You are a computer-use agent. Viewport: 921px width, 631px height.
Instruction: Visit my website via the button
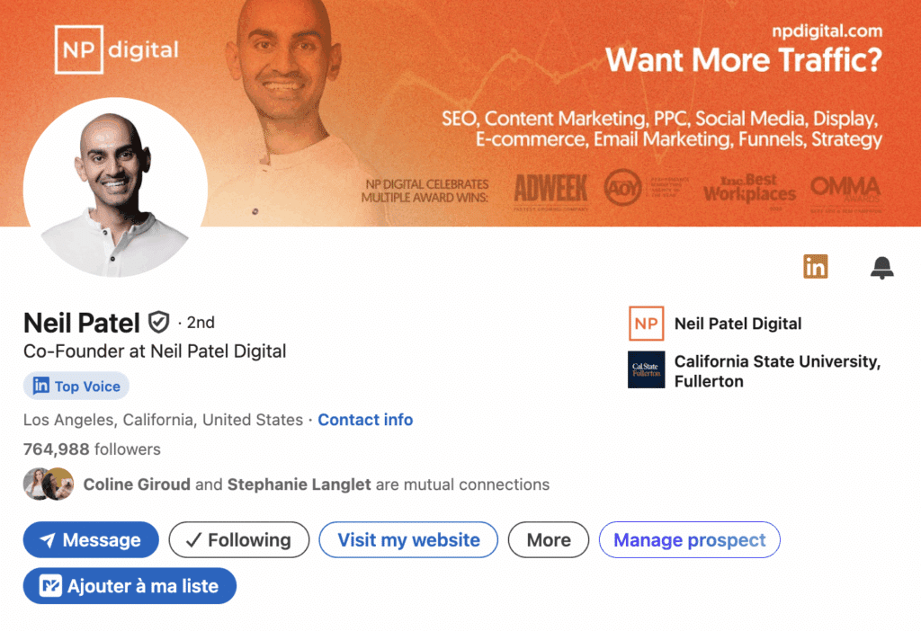pyautogui.click(x=408, y=539)
